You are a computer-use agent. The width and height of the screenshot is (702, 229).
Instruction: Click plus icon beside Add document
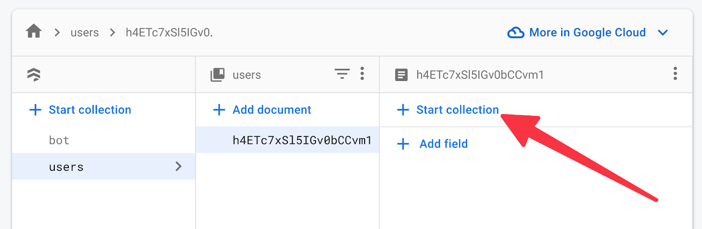coord(219,109)
